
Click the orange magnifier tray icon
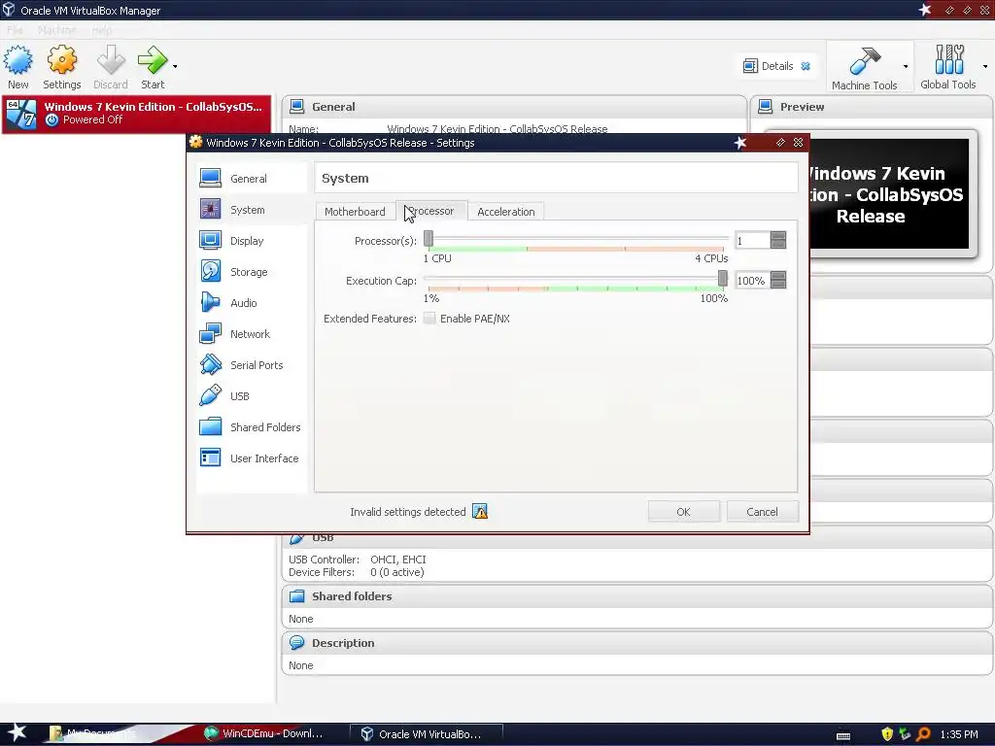click(x=923, y=734)
